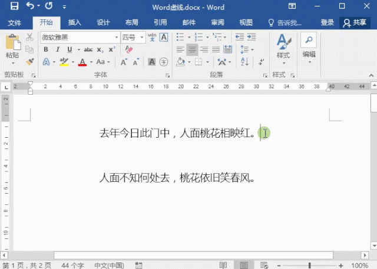Image resolution: width=377 pixels, height=269 pixels.
Task: Cut selection with the scissors icon
Action: (29, 37)
